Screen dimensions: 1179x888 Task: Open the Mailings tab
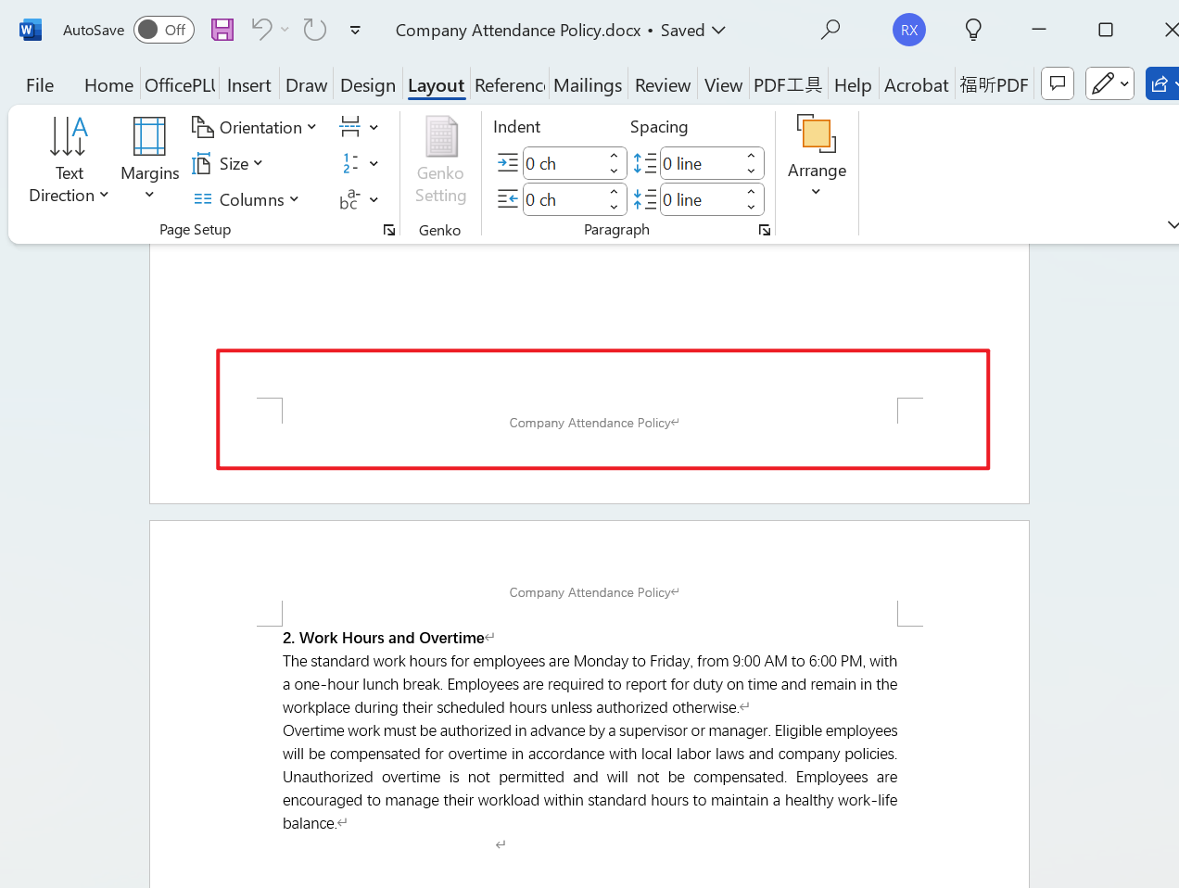588,84
